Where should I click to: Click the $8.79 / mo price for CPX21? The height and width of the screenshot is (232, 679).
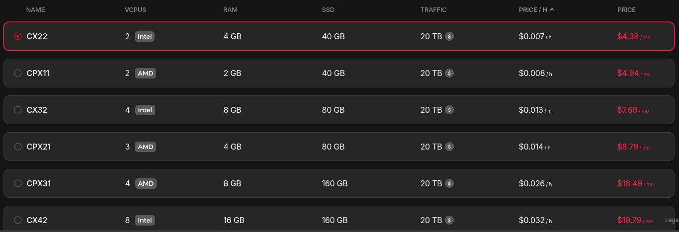coord(633,147)
